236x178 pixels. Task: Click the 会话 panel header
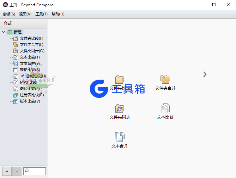[x=24, y=23]
